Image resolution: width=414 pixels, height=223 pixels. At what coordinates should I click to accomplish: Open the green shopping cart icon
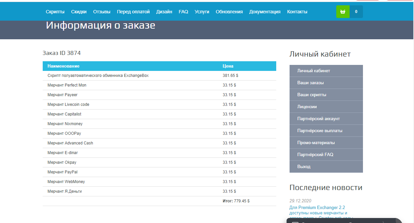tap(343, 12)
